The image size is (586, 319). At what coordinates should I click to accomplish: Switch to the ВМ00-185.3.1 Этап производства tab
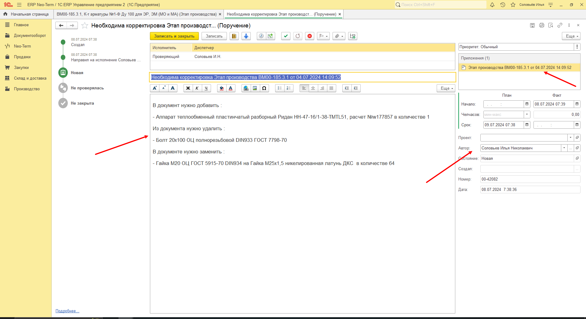pyautogui.click(x=137, y=14)
